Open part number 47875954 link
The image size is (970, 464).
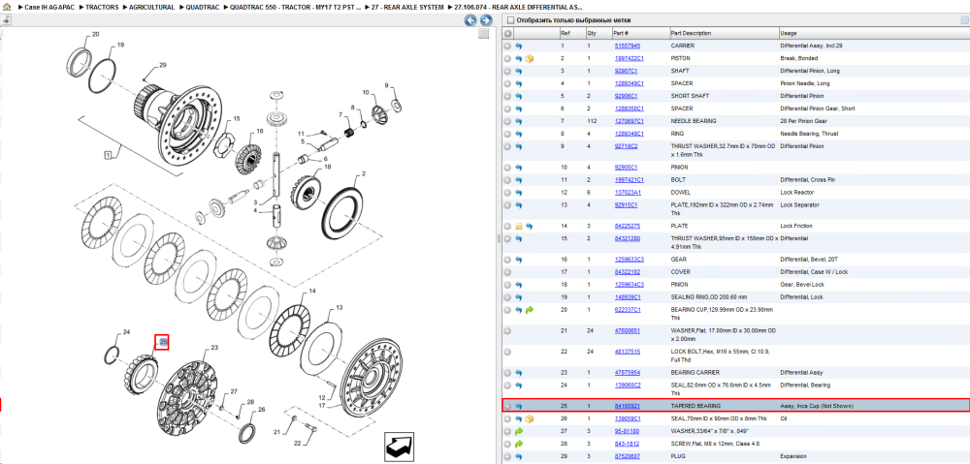point(628,373)
